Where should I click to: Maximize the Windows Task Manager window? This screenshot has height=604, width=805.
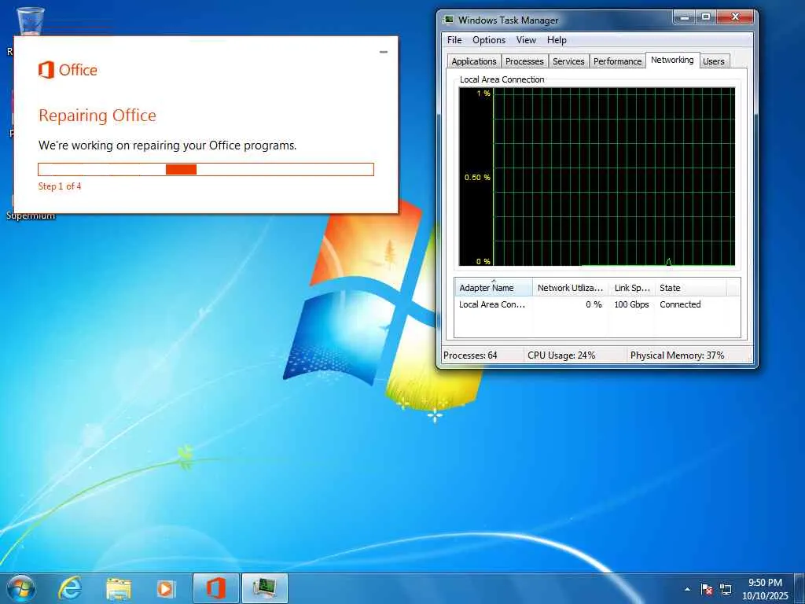coord(706,17)
